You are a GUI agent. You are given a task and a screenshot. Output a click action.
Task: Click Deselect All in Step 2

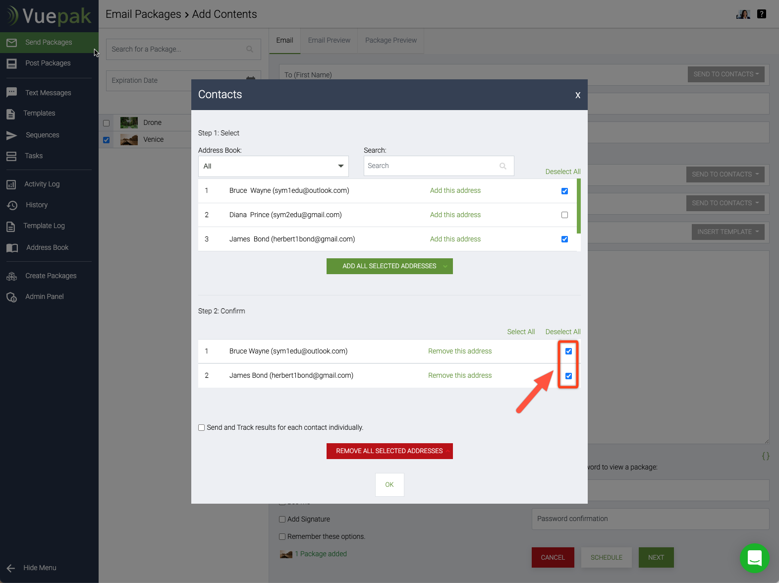pos(563,332)
